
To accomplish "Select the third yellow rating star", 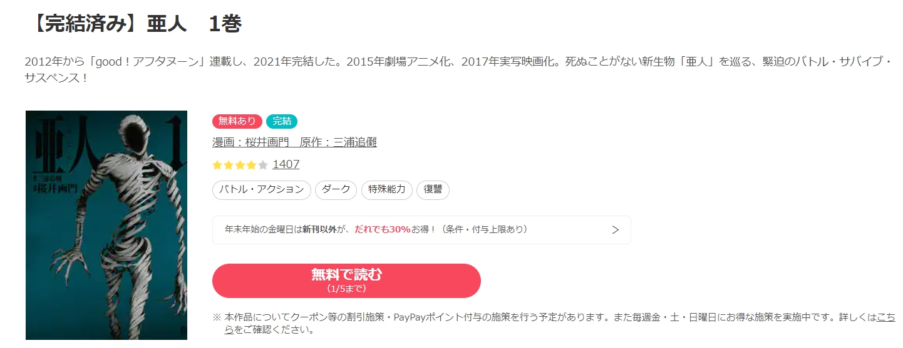I will point(240,165).
